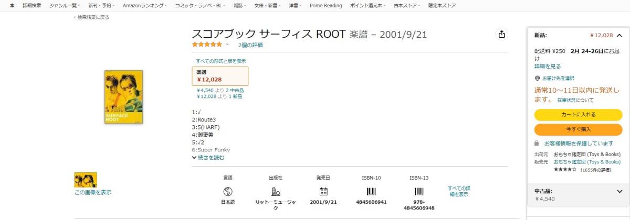
Task: Go to Prime Reading
Action: tap(325, 5)
